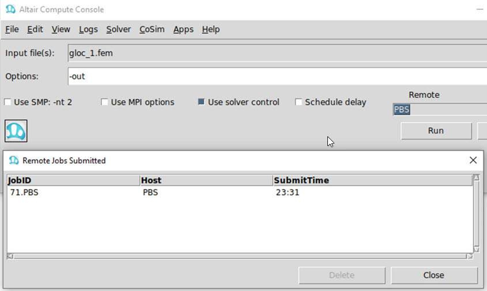Enable Schedule delay checkbox

(298, 102)
